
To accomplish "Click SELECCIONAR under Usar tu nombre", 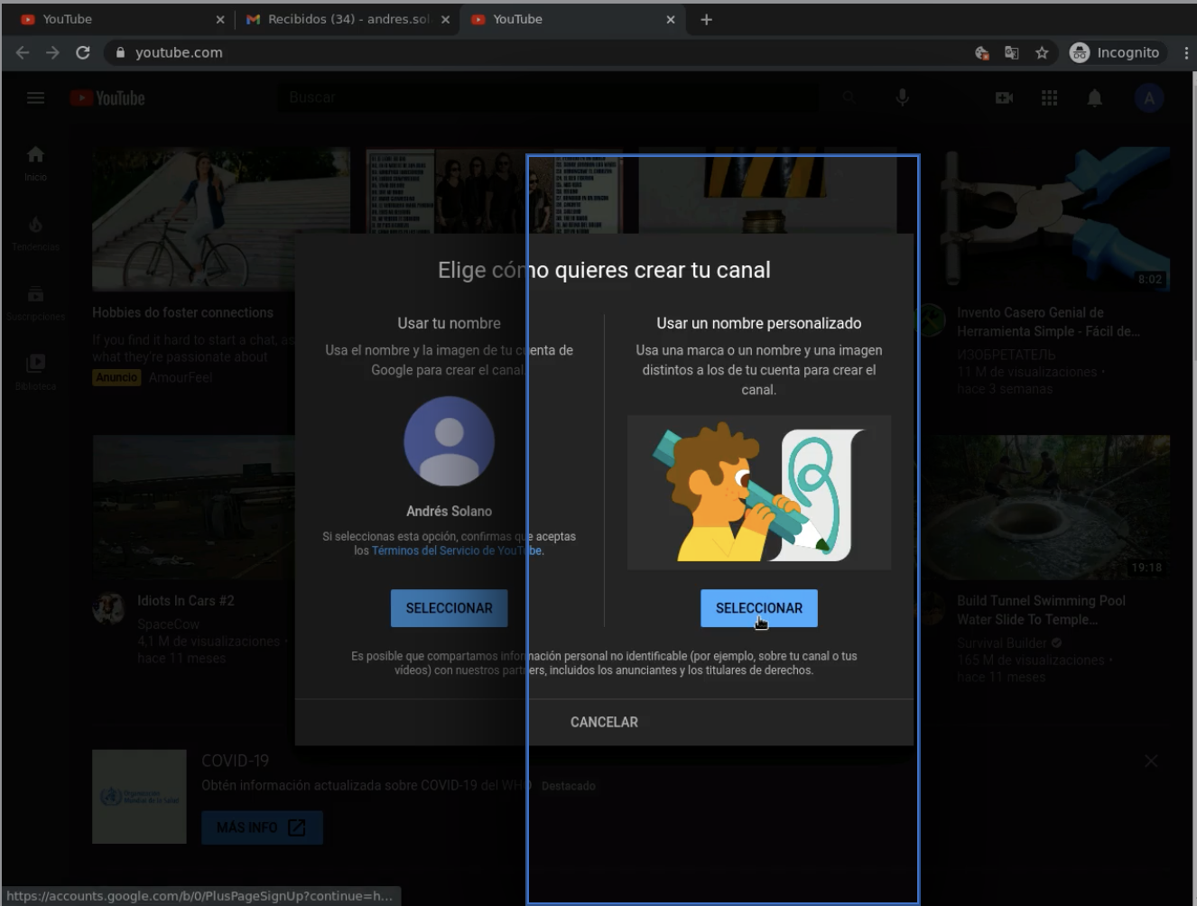I will click(x=449, y=608).
